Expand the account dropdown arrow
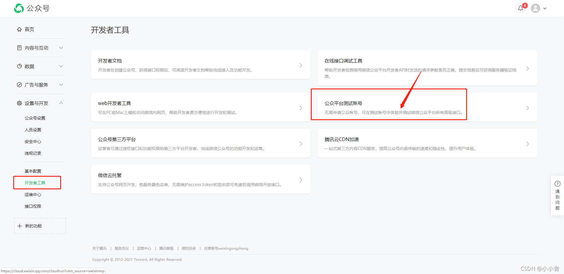This screenshot has width=564, height=274. tap(545, 8)
